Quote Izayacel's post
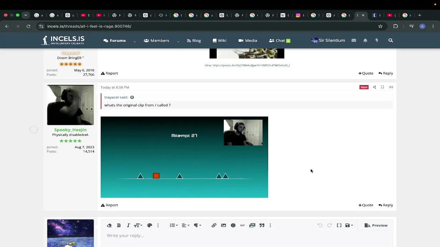This screenshot has width=440, height=247. 366,73
